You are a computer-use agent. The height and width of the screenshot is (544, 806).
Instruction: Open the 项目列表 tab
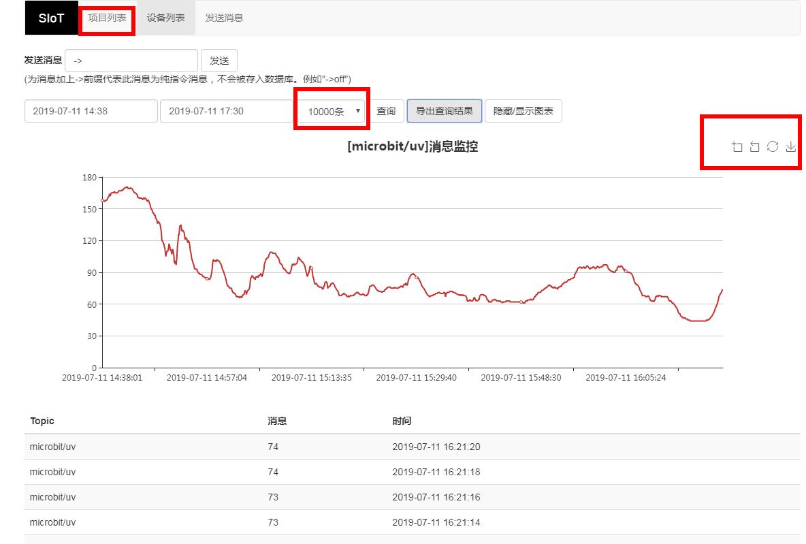pos(107,18)
